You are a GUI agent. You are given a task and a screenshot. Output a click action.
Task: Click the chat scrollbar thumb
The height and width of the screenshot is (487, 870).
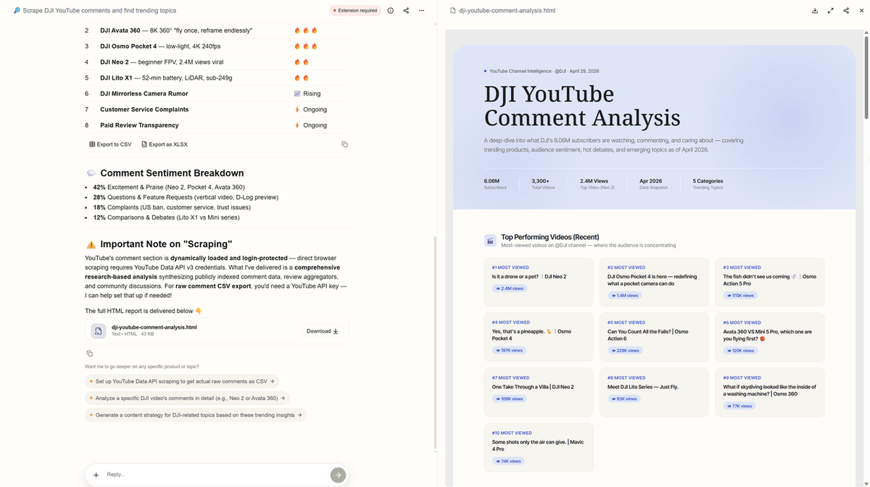click(435, 343)
